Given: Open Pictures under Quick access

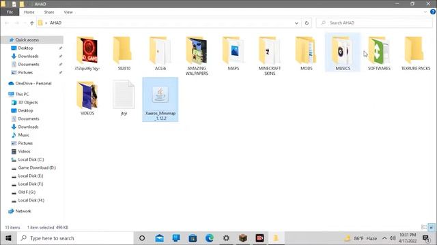Looking at the screenshot, I should [x=25, y=73].
